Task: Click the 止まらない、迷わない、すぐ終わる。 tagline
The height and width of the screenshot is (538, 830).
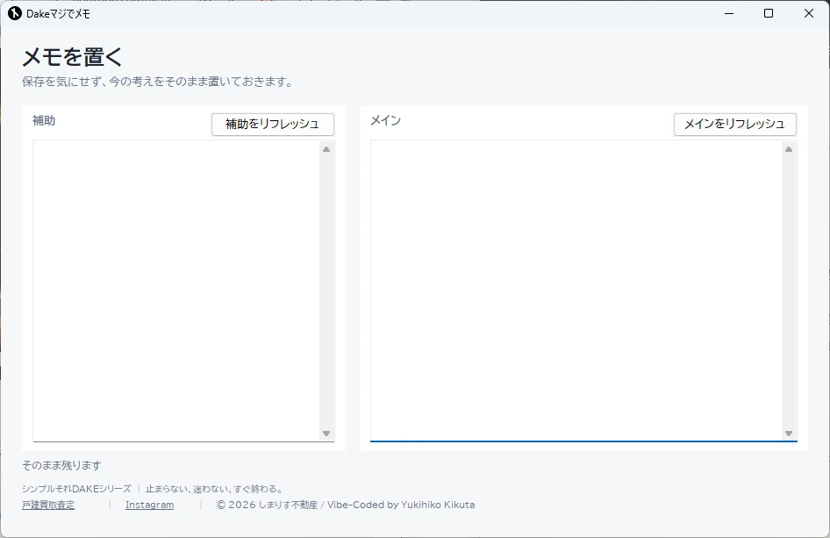Action: [x=215, y=489]
